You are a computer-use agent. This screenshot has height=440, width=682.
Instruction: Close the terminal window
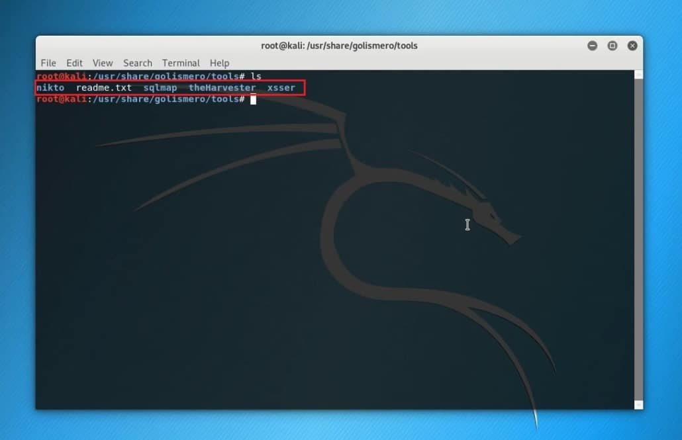(632, 46)
